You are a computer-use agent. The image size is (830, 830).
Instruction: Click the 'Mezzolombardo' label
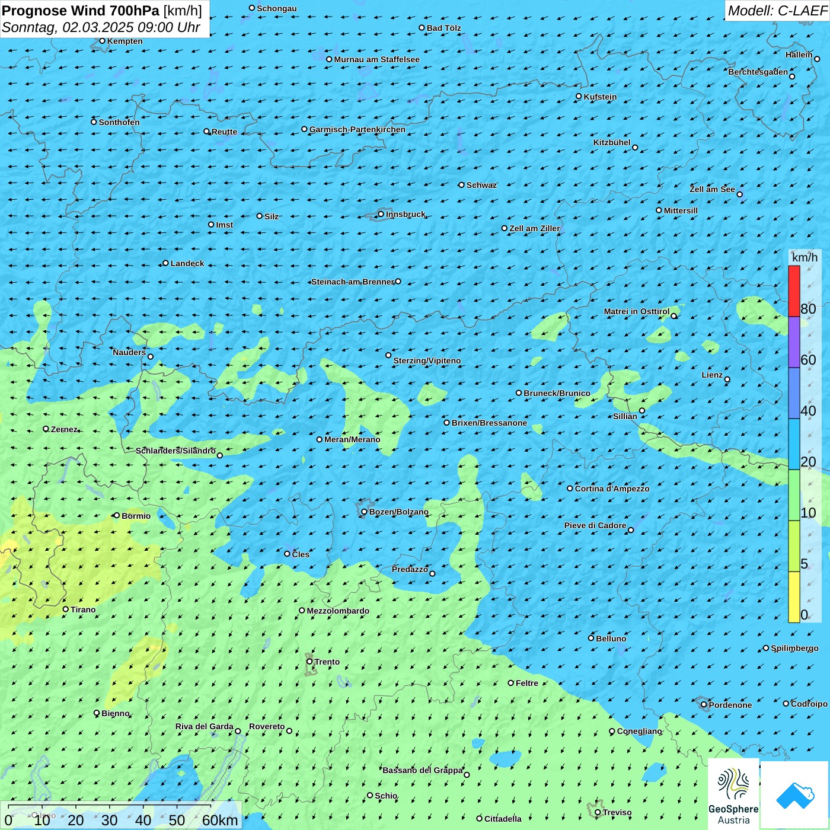coord(338,611)
